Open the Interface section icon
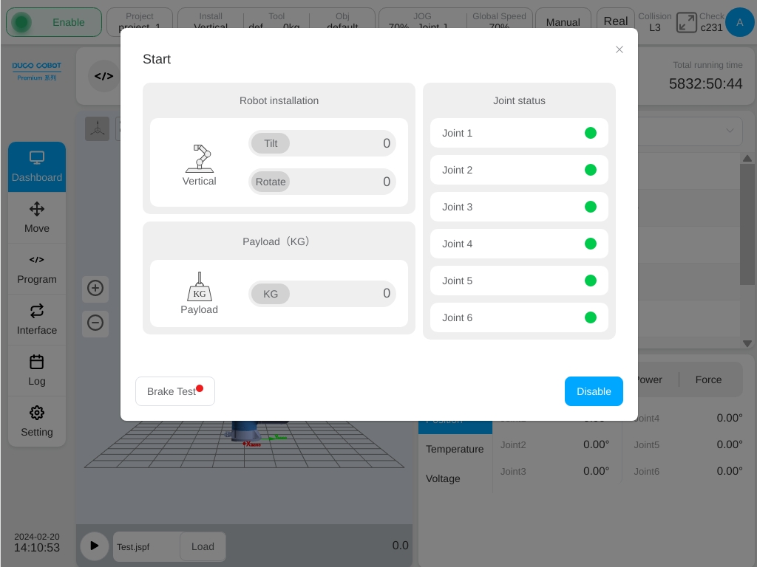The height and width of the screenshot is (567, 757). (37, 311)
